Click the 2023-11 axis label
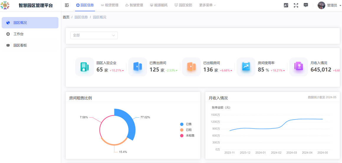Viewport: 342px width, 163px height. click(229, 153)
